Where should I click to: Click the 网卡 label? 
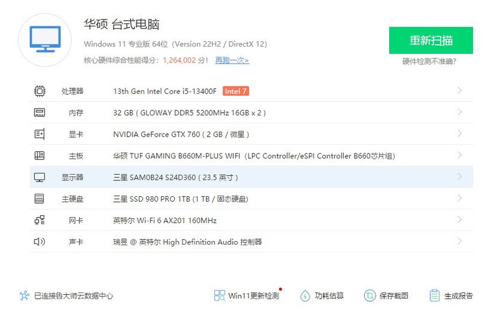pos(76,221)
